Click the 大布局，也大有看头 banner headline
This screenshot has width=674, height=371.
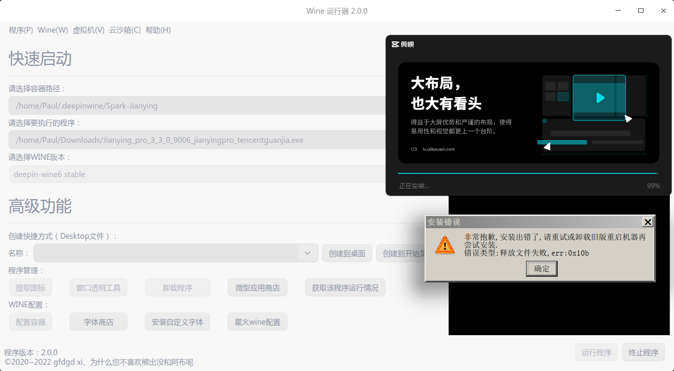tap(446, 93)
